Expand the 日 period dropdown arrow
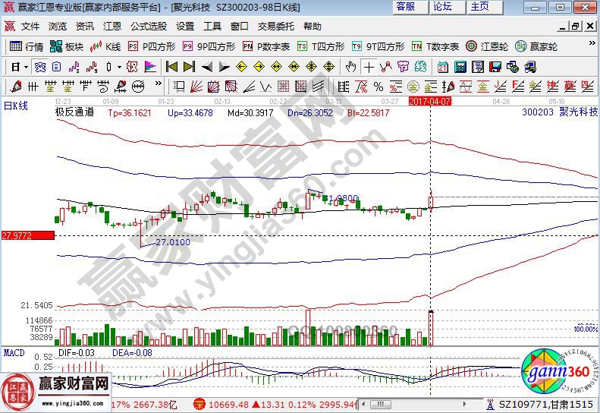 (x=26, y=66)
